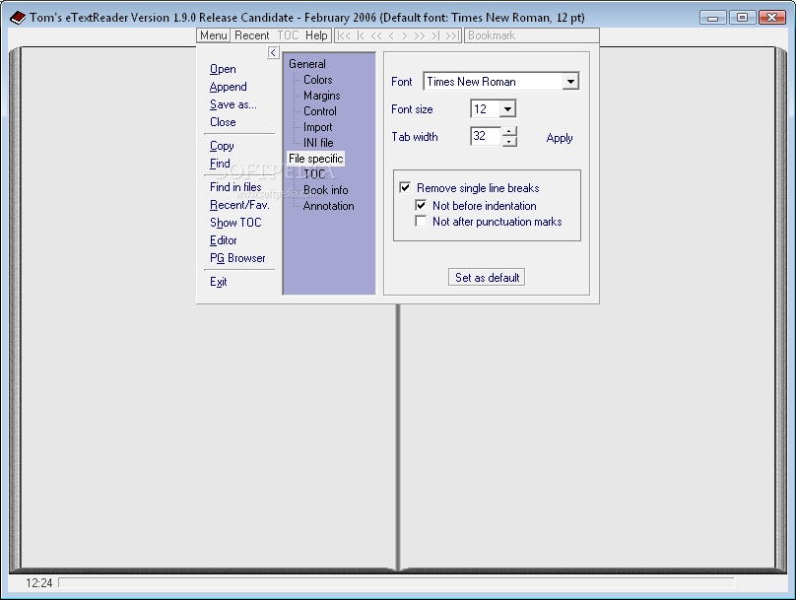Open the Menu toolbar item
This screenshot has width=796, height=600.
tap(213, 35)
